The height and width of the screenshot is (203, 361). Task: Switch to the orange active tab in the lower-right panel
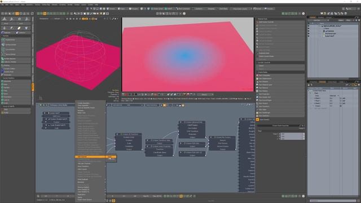[x=322, y=82]
